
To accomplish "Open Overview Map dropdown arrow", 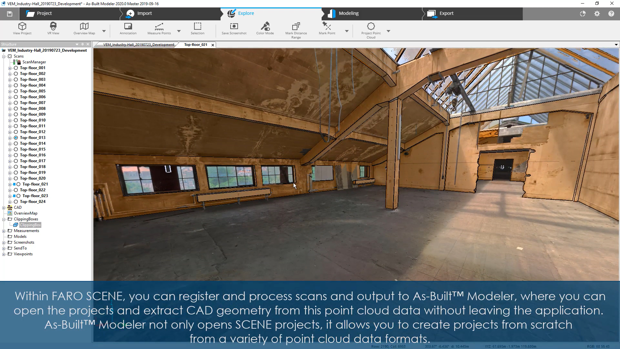I will [104, 31].
